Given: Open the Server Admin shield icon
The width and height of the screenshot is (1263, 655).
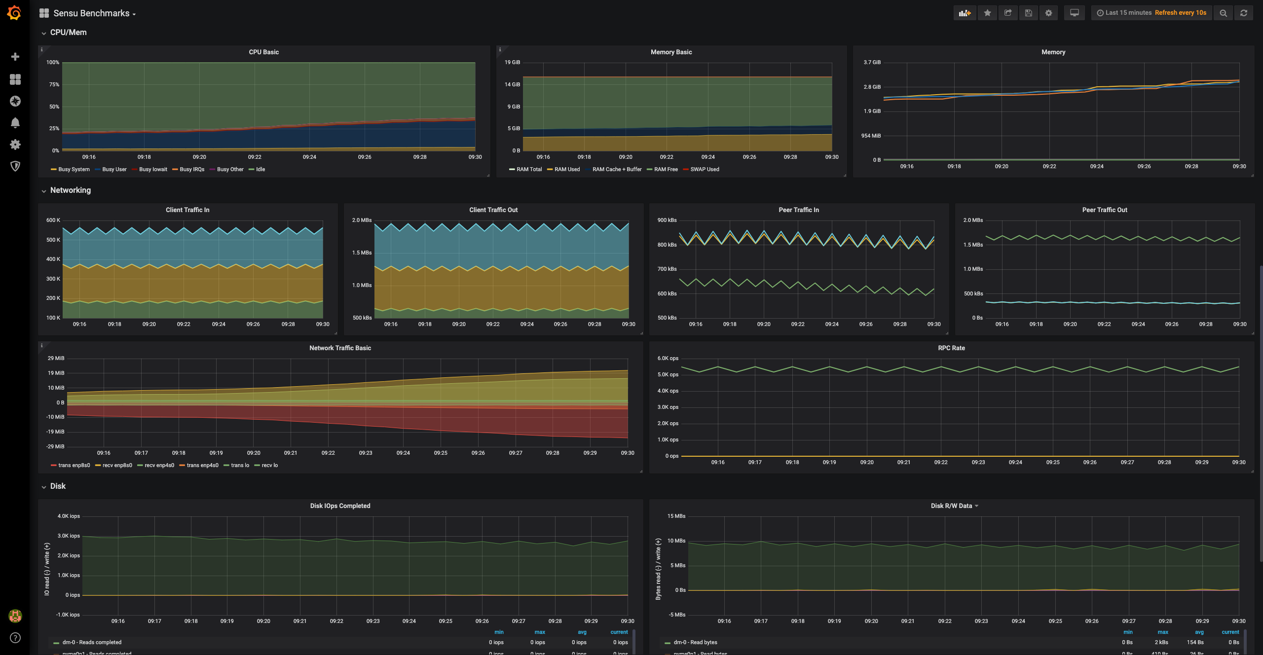Looking at the screenshot, I should 15,166.
